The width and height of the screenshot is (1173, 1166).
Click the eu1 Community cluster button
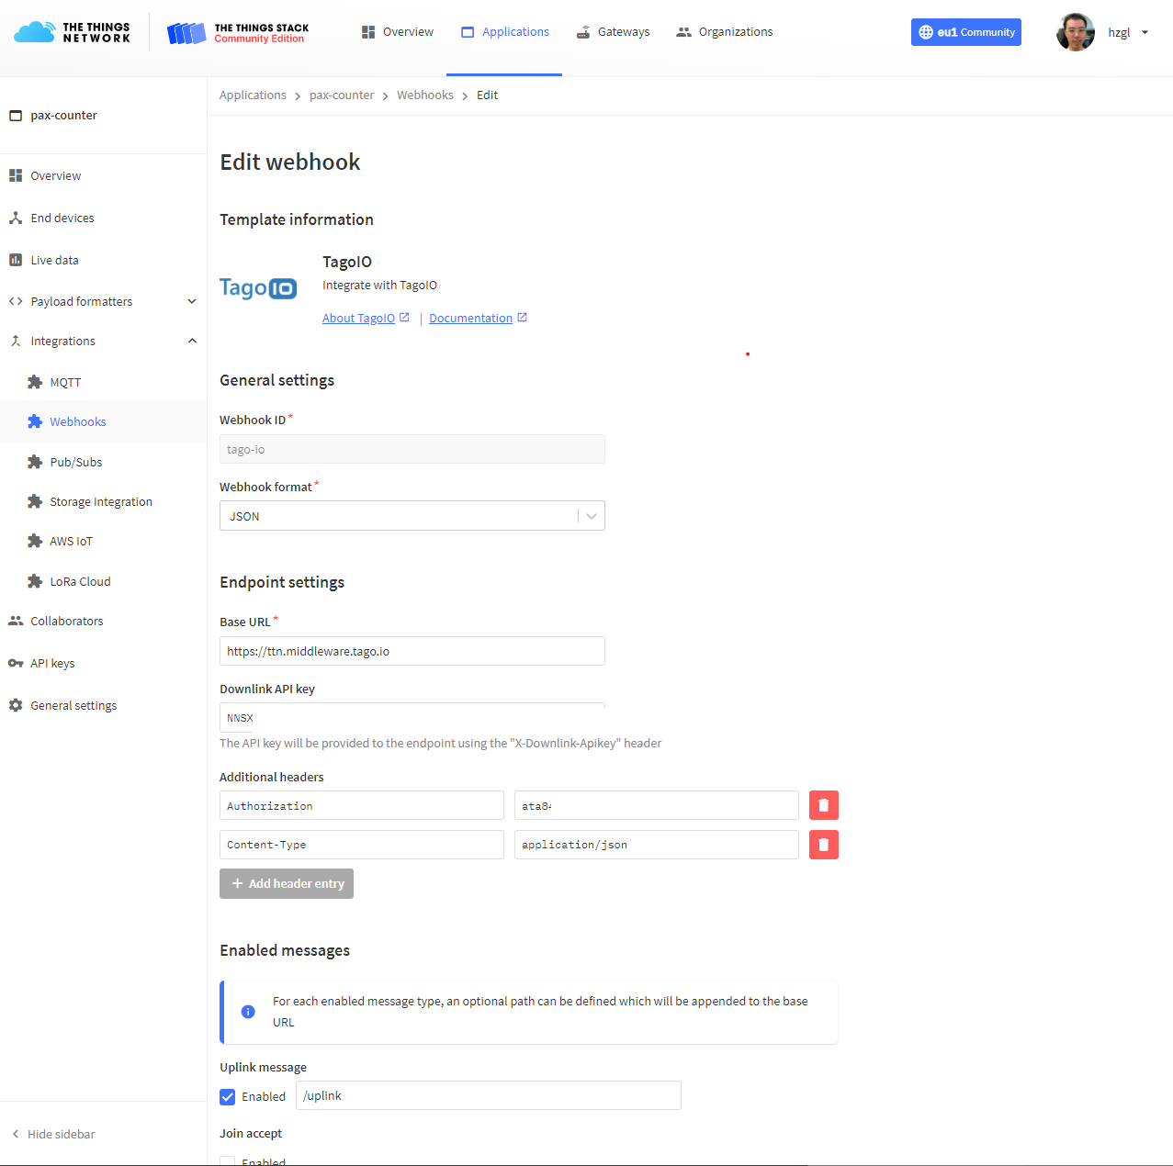966,32
